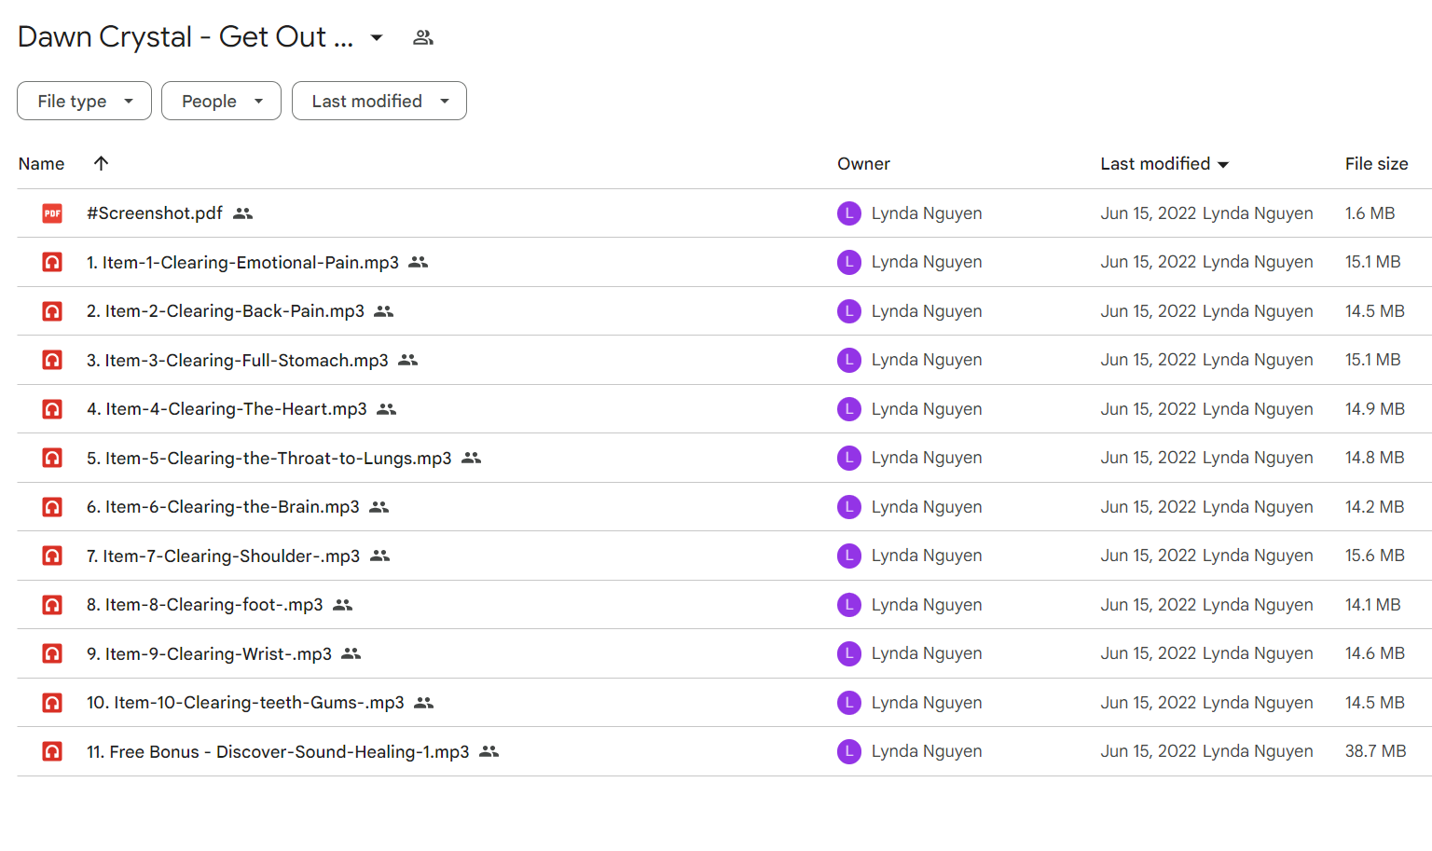Click the shared folder people icon near the title
1432x851 pixels.
(423, 37)
